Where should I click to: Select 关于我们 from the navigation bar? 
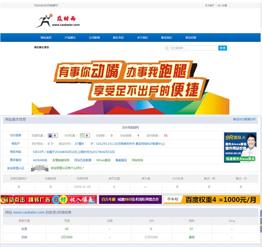(142, 38)
